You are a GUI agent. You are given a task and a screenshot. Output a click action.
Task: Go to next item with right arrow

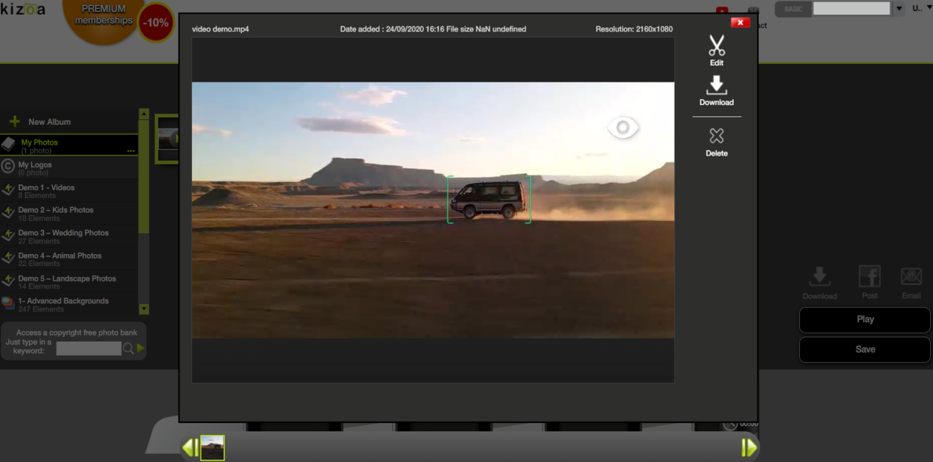[x=749, y=447]
